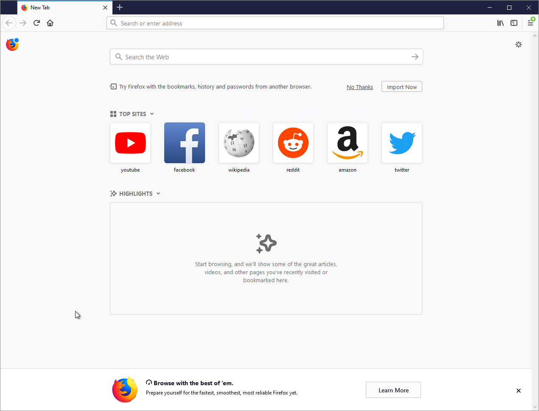Click the YouTube top site tile
Viewport: 539px width, 411px height.
(130, 143)
